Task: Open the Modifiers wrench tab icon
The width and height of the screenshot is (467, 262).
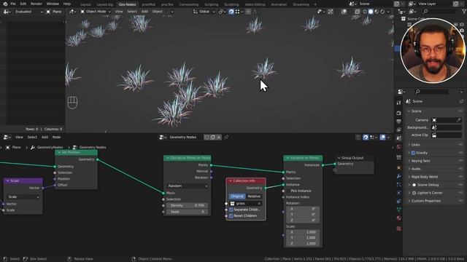Action: 399,176
